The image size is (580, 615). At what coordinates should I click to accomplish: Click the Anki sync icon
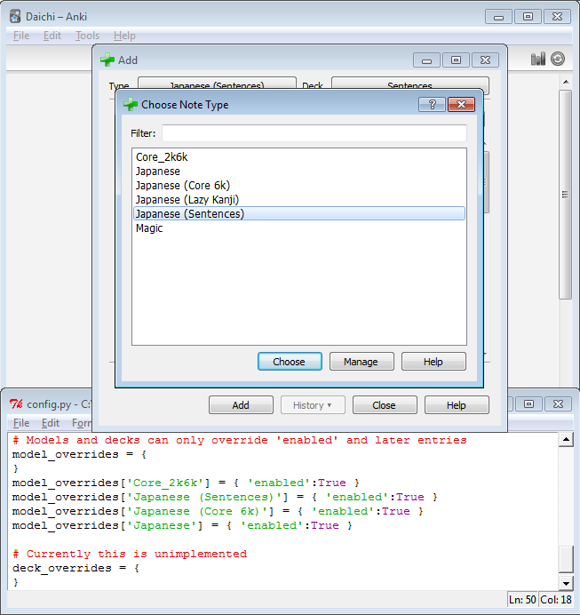click(x=558, y=59)
